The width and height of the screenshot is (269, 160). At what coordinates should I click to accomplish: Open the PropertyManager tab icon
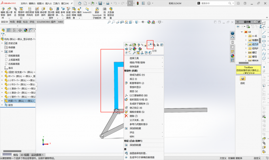[x=9, y=30]
